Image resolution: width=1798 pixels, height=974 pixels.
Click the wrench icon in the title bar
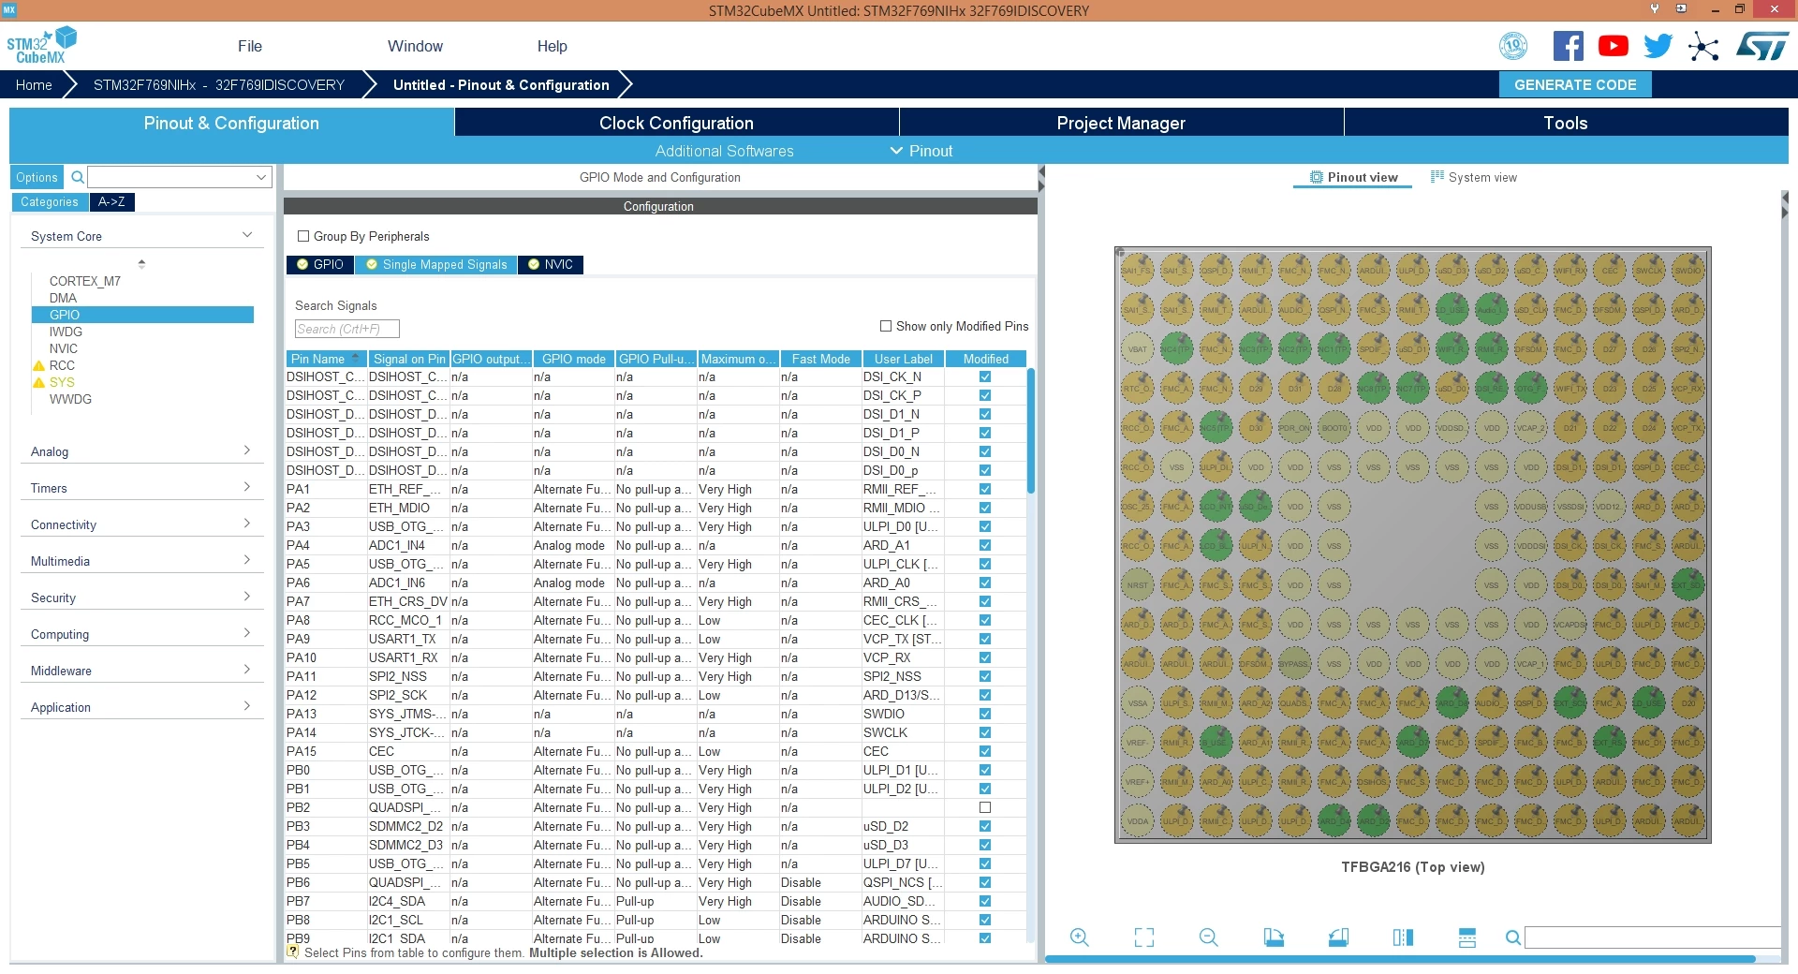coord(1655,8)
